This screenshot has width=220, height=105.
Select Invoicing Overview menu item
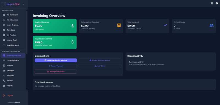(x=13, y=56)
